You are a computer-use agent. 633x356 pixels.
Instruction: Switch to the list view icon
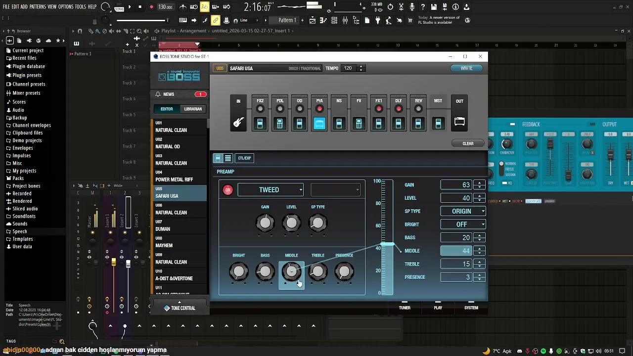228,158
